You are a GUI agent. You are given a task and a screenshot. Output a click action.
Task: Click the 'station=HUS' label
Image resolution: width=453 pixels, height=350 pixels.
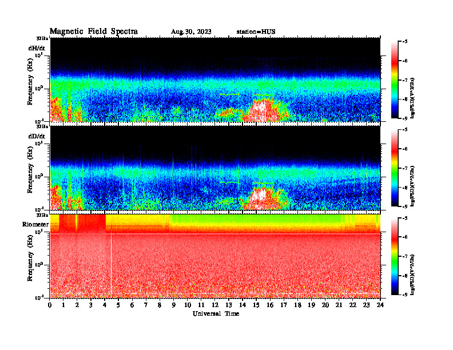(256, 31)
